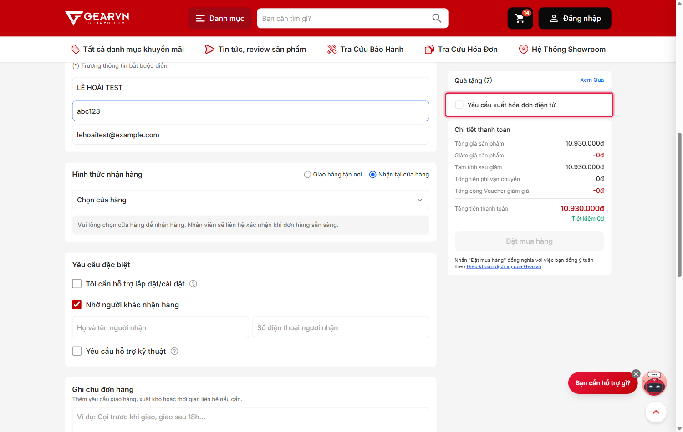Click the 10.930.000đ total payment amount
The image size is (683, 432).
click(x=582, y=208)
